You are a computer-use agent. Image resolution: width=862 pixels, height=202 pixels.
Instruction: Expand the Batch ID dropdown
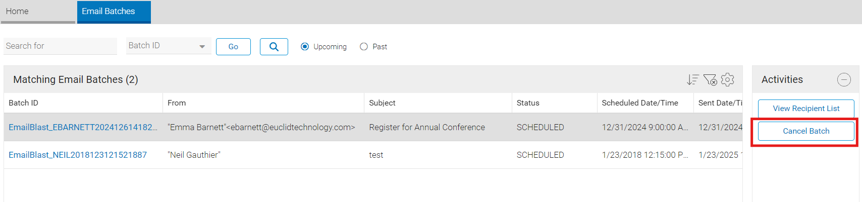click(x=169, y=46)
